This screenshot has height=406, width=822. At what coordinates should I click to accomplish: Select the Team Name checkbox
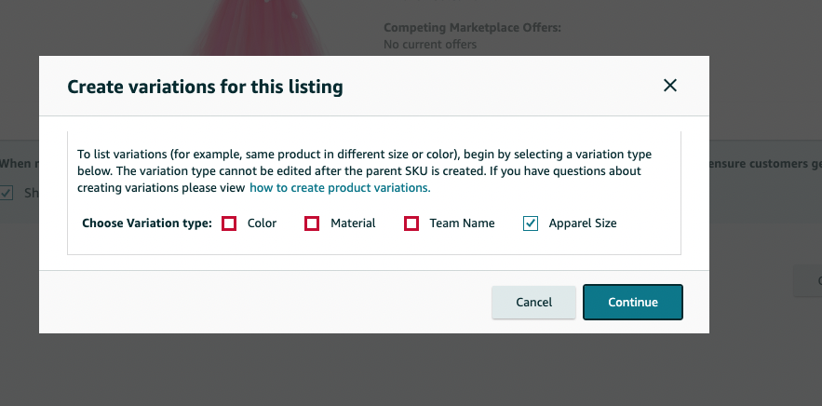pos(411,223)
